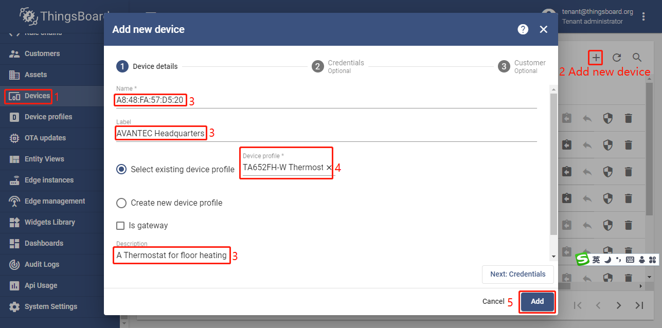Click dialog scrollbar down arrow
The width and height of the screenshot is (662, 328).
pos(553,256)
